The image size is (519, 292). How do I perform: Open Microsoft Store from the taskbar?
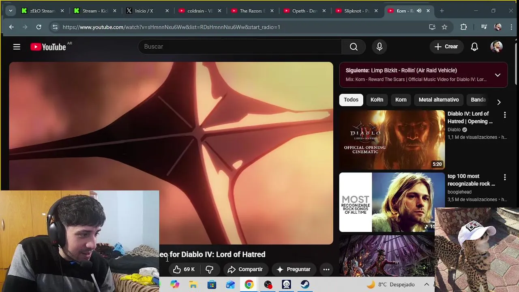(x=212, y=284)
